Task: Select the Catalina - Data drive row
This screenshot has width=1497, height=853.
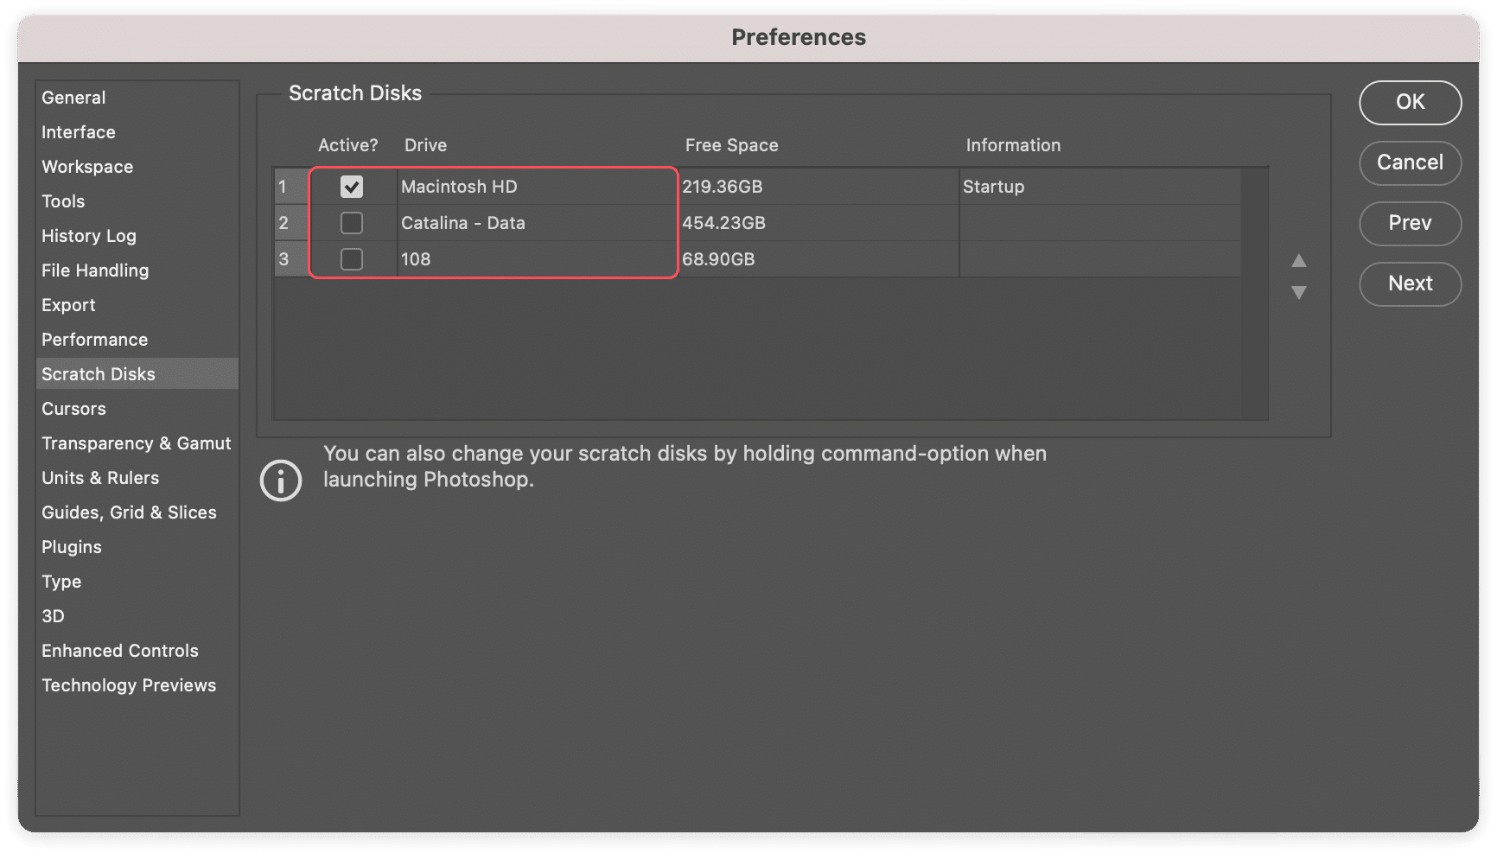Action: point(536,223)
